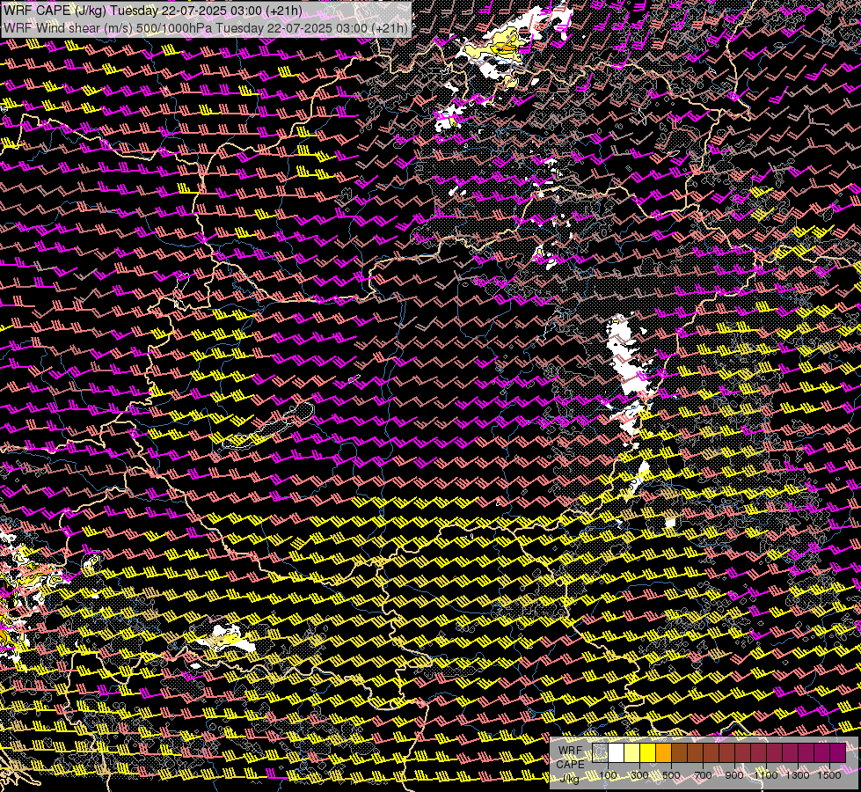Click the pale yellow CAPE legend swatch

click(632, 752)
